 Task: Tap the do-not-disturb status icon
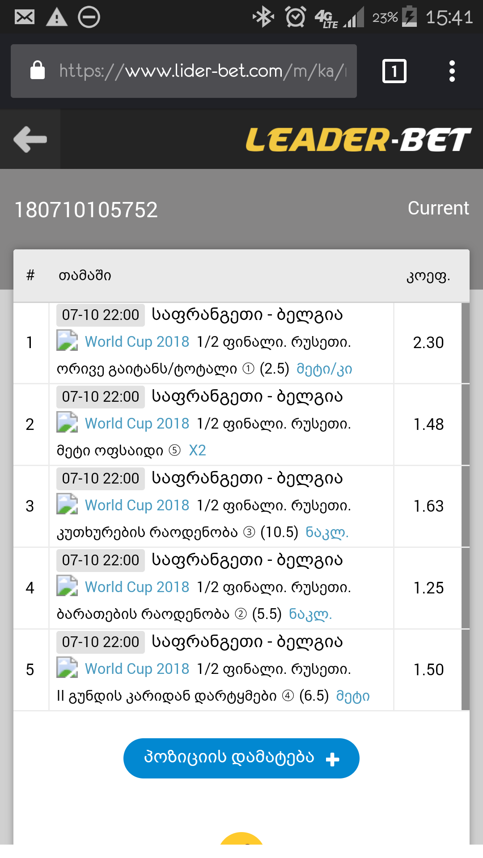(x=89, y=17)
